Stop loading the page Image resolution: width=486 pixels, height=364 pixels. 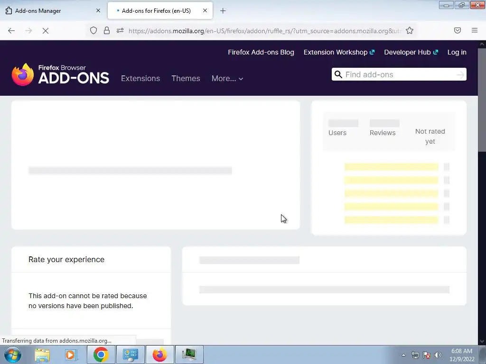[x=45, y=31]
